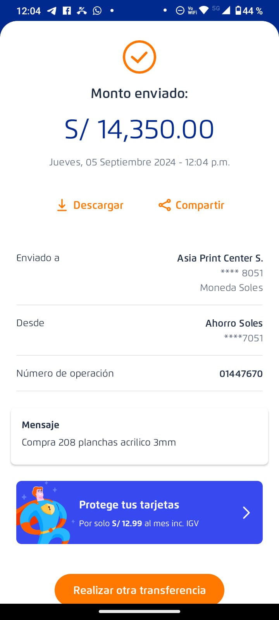This screenshot has width=279, height=620.
Task: Tap the orange success checkmark icon
Action: [139, 57]
